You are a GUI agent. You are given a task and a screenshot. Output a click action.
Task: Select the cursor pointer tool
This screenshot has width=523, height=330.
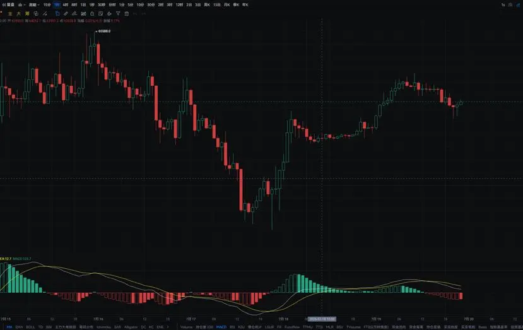click(57, 14)
